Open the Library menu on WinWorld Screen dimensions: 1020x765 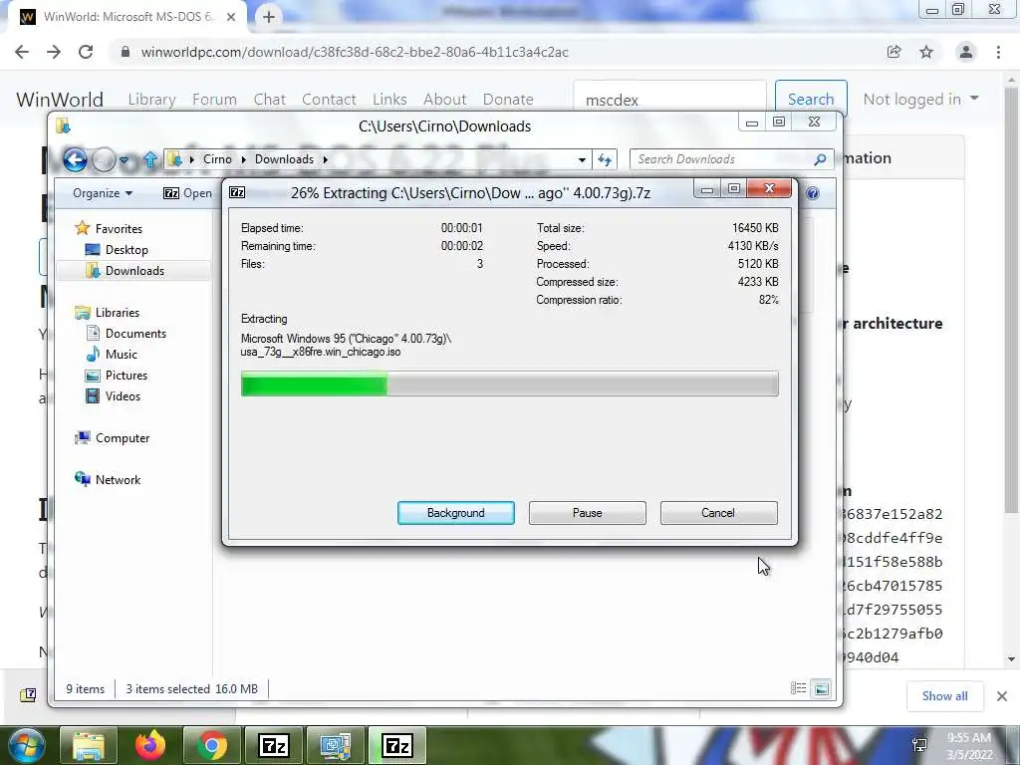click(x=151, y=100)
